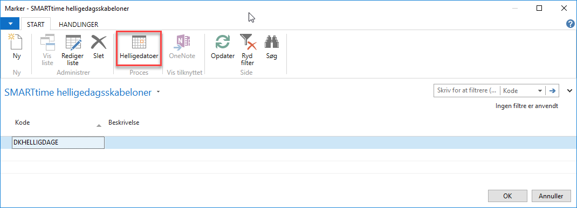Image resolution: width=577 pixels, height=208 pixels.
Task: Open Helligedatoer from the ribbon
Action: [139, 48]
